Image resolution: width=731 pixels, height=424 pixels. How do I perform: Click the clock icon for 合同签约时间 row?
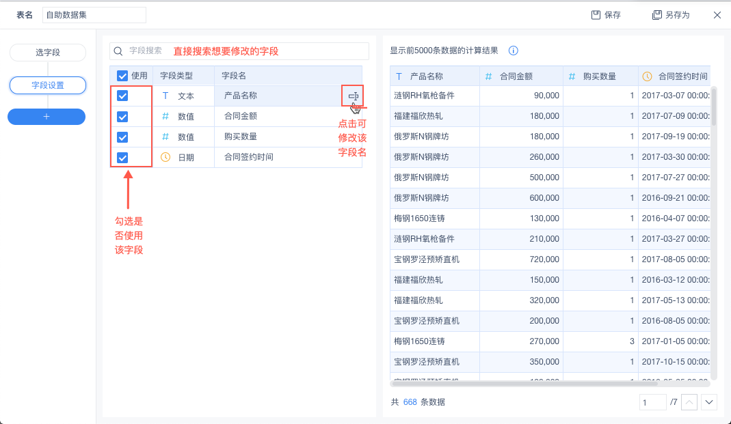click(x=165, y=157)
